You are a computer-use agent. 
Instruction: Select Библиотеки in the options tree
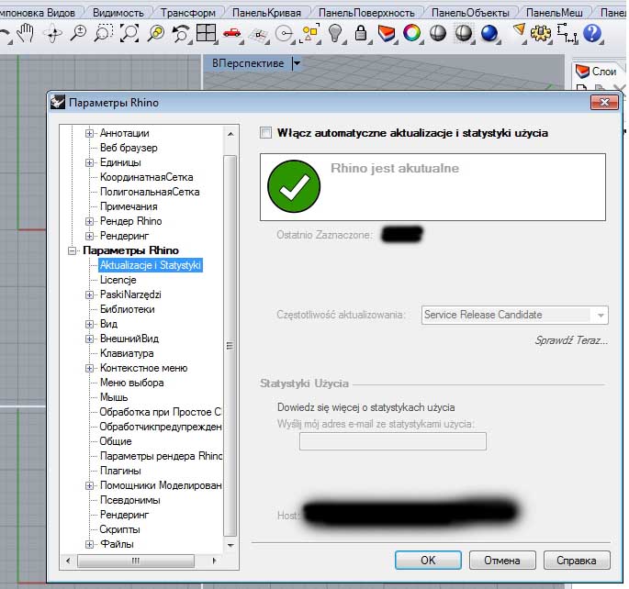[x=127, y=309]
